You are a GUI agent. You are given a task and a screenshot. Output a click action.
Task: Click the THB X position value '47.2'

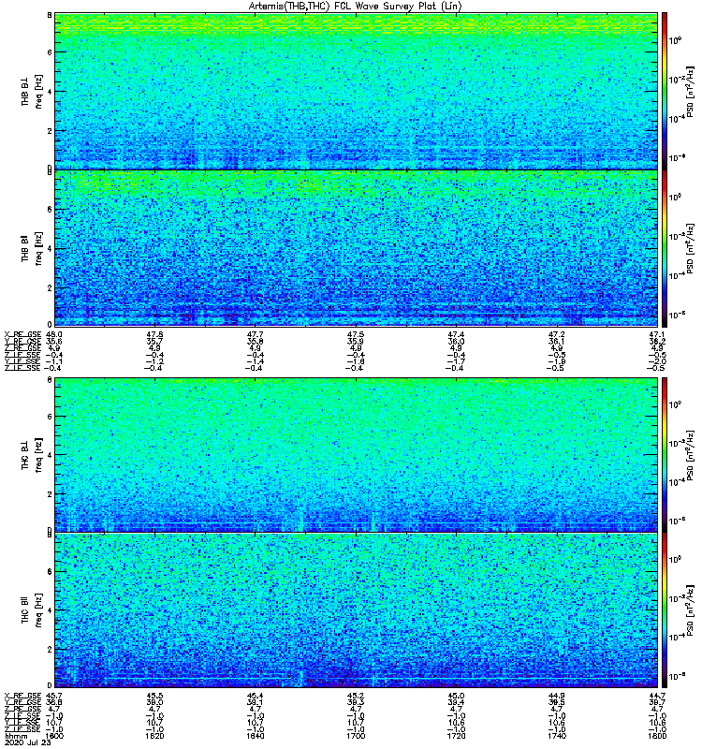tap(557, 335)
